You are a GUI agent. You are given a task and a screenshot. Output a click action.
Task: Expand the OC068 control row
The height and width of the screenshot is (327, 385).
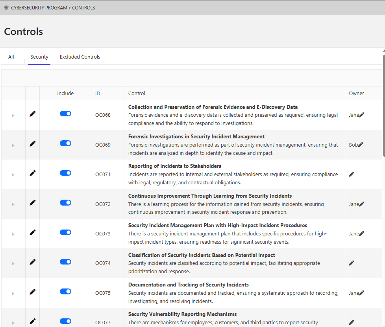(x=13, y=115)
